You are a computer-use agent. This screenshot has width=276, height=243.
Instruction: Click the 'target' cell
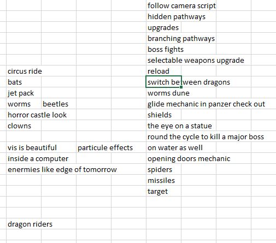pos(163,191)
